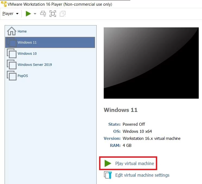Screen dimensions: 202x184
Task: Click the Unity mode toolbar icon
Action: pos(63,14)
